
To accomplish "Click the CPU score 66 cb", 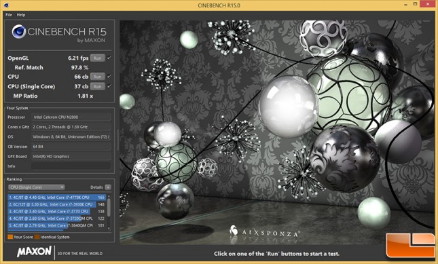I will (x=81, y=77).
